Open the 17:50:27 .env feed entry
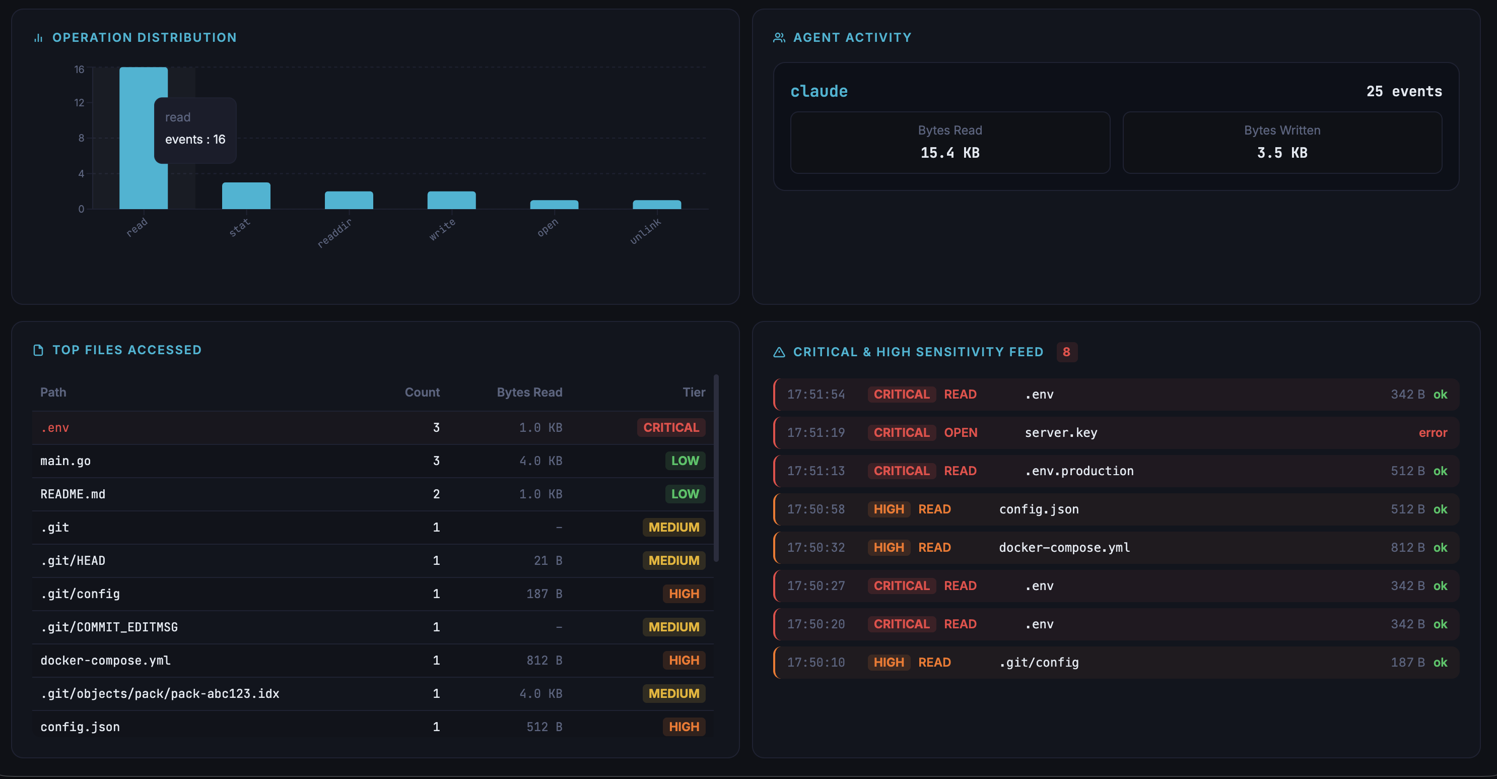Screen dimensions: 1497x779 click(1116, 586)
